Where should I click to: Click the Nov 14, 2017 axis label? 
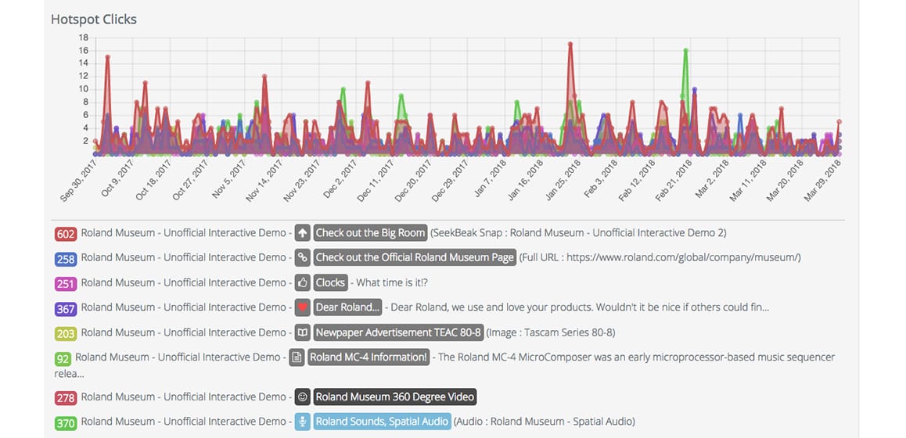(x=265, y=181)
